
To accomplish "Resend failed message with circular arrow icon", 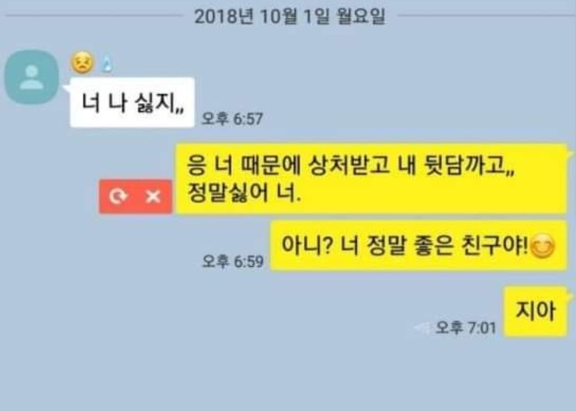I will pyautogui.click(x=118, y=197).
